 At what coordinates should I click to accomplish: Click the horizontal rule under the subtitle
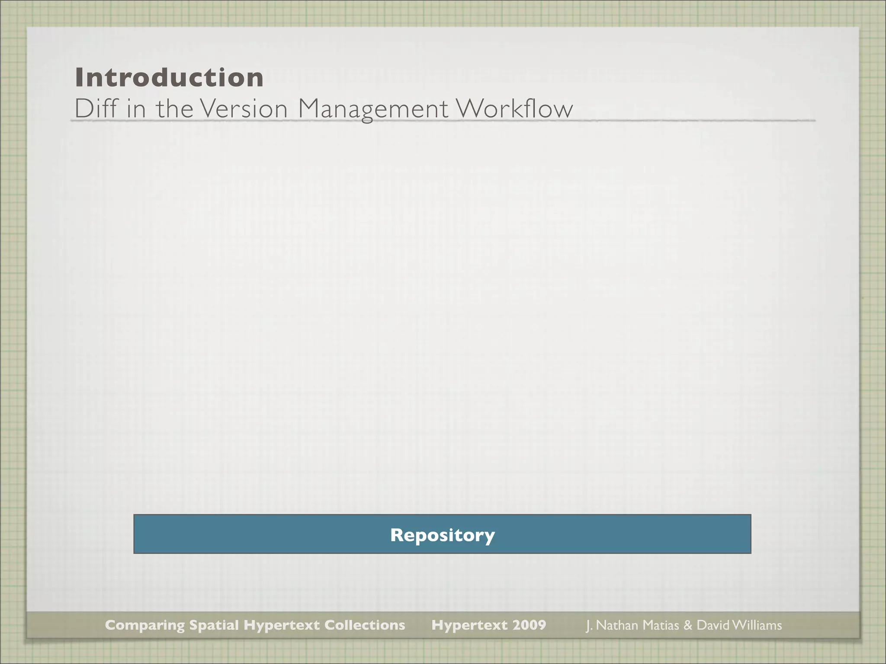692,121
